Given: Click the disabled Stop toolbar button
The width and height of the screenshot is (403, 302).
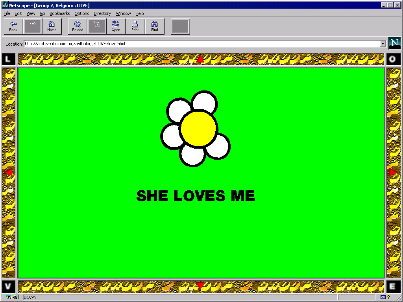Looking at the screenshot, I should [x=180, y=26].
